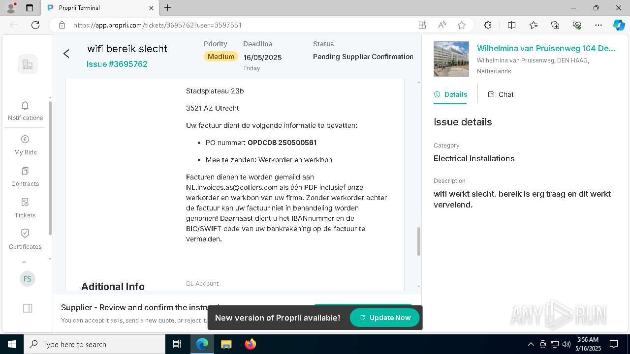Open File Explorer from taskbar
Image resolution: width=630 pixels, height=354 pixels.
tap(226, 344)
